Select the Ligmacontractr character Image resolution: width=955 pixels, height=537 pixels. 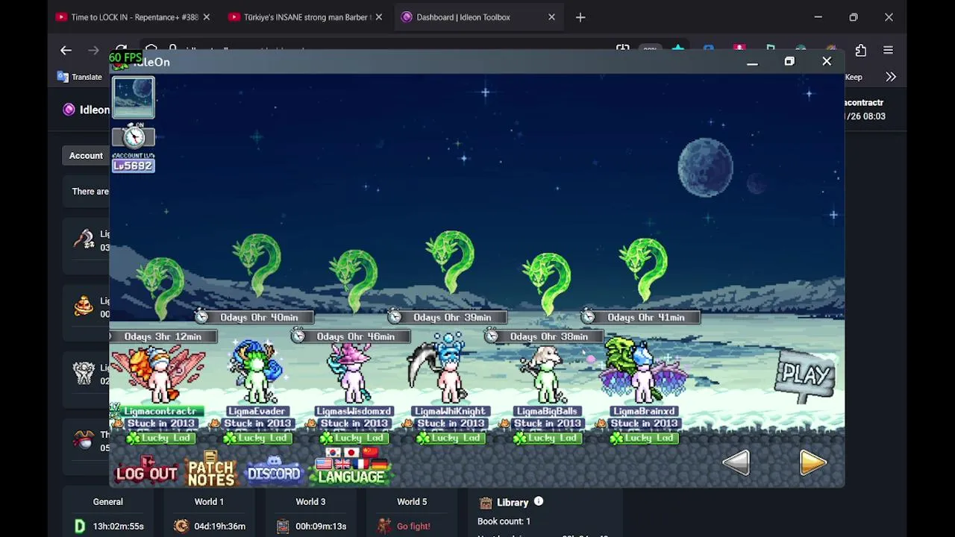point(159,376)
